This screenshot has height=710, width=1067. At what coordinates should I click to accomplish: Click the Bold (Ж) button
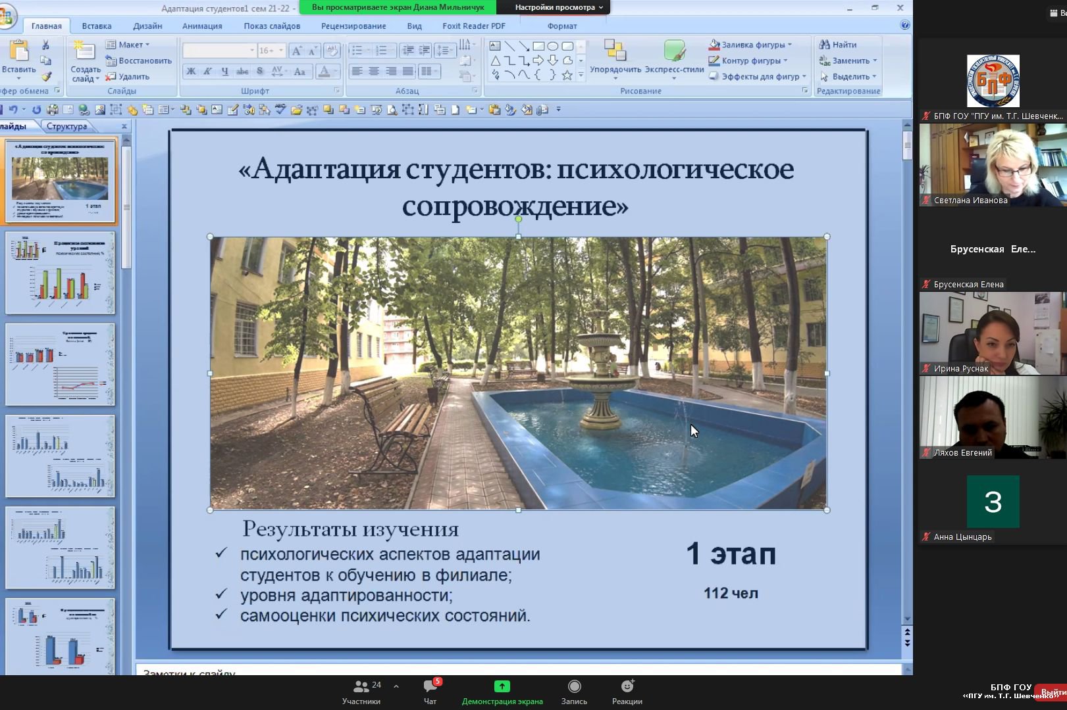[x=191, y=71]
